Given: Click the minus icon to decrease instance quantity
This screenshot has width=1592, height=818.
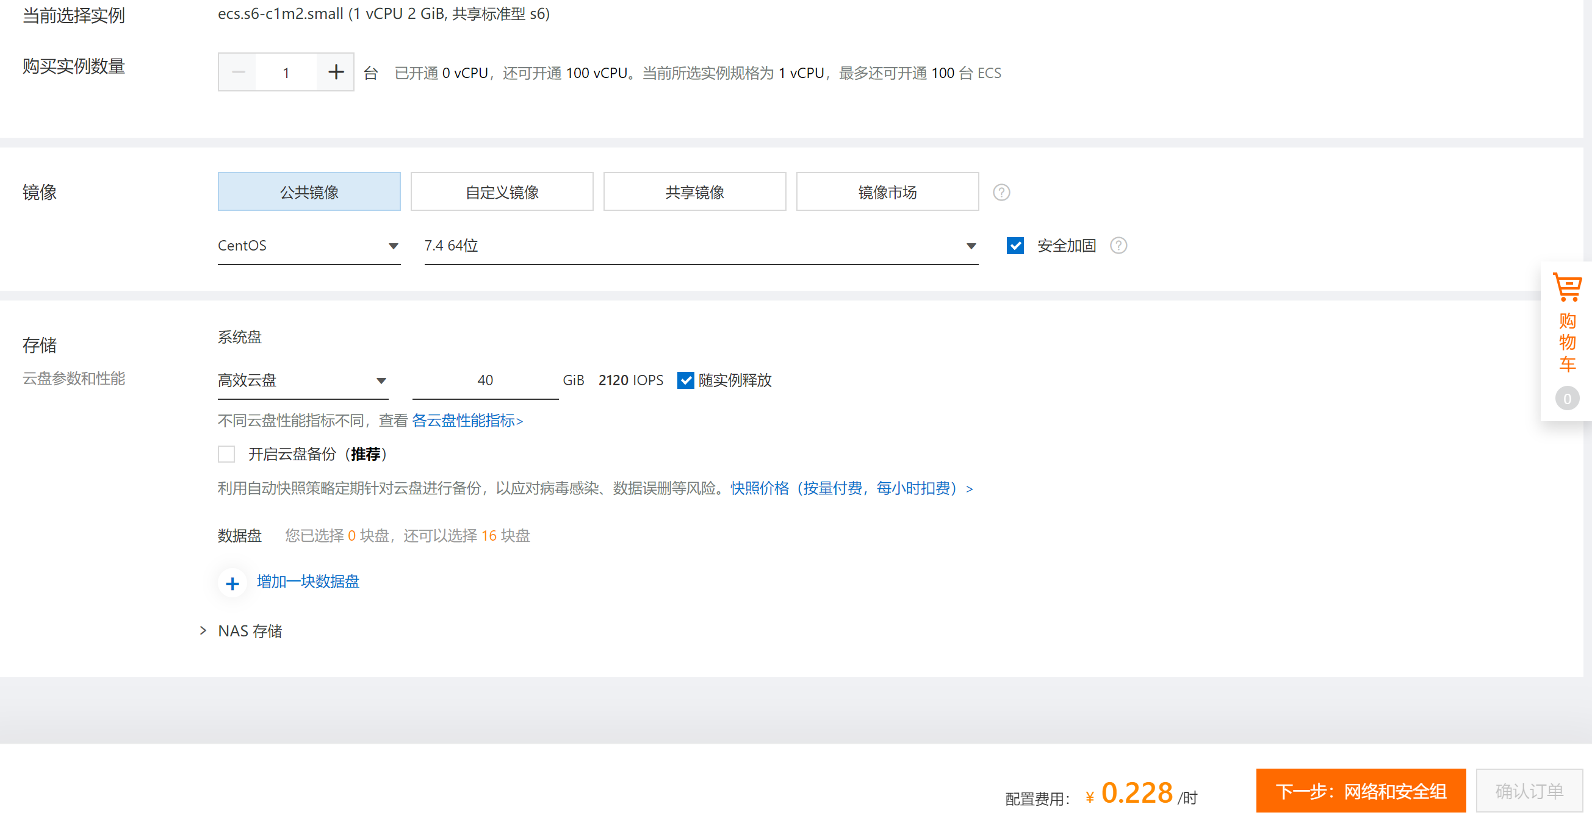Looking at the screenshot, I should (238, 73).
